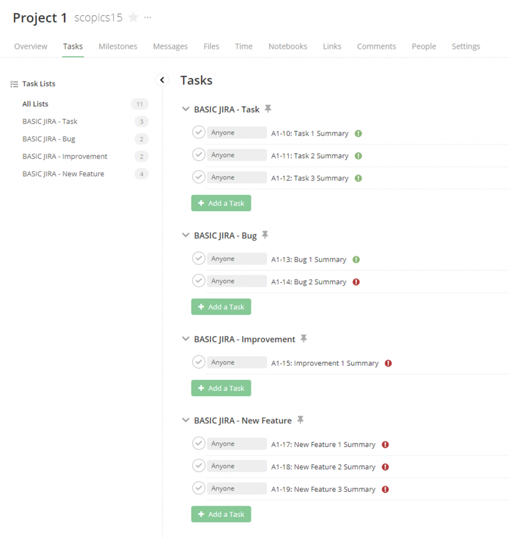Screen dimensions: 509x538
Task: Collapse the Task Lists sidebar arrow
Action: (x=162, y=80)
